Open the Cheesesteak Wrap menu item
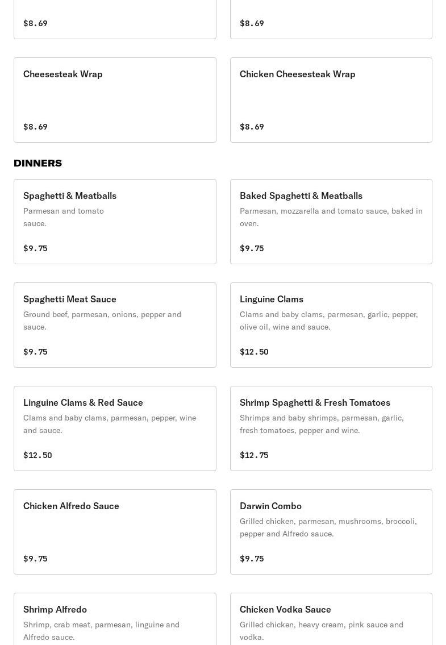This screenshot has width=446, height=645. coord(115,99)
